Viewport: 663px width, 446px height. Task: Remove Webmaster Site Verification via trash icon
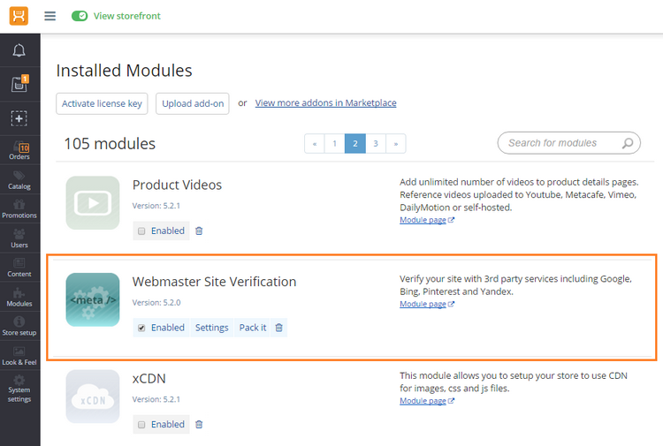point(278,328)
